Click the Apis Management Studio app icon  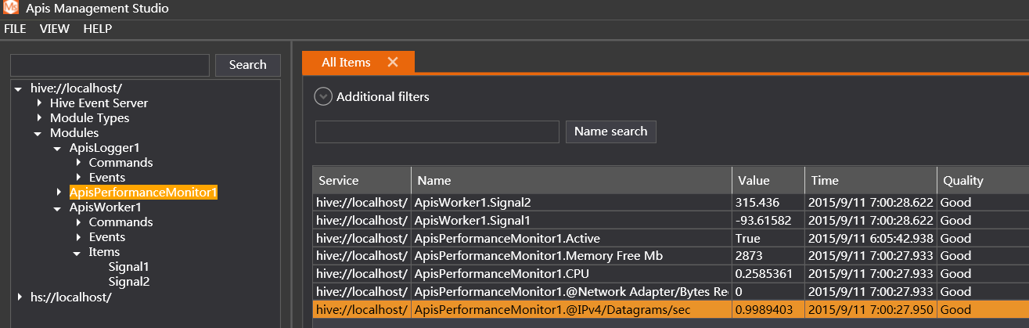pyautogui.click(x=11, y=9)
